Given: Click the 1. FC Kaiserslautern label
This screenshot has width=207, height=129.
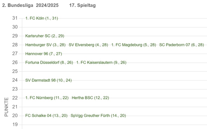Looking at the screenshot, I should click(101, 63).
